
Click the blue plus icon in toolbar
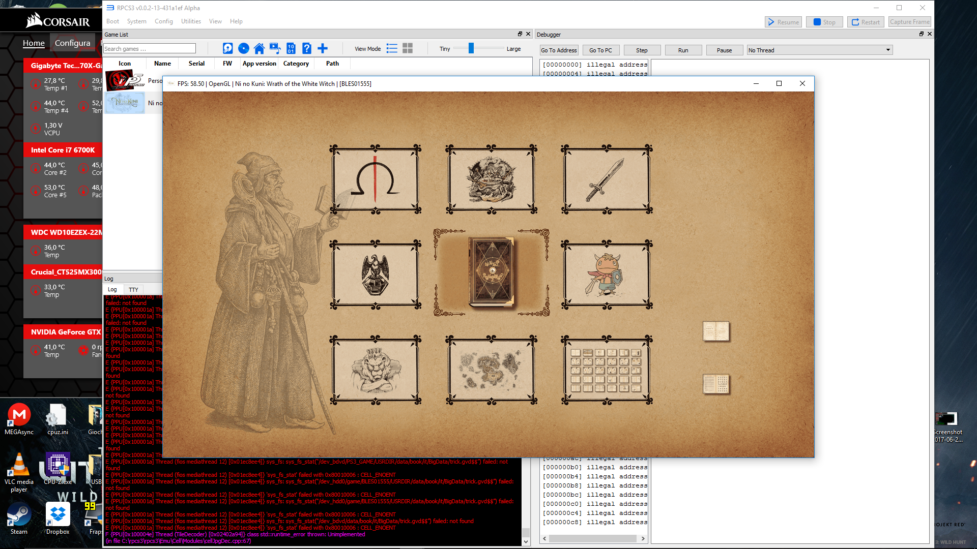323,48
